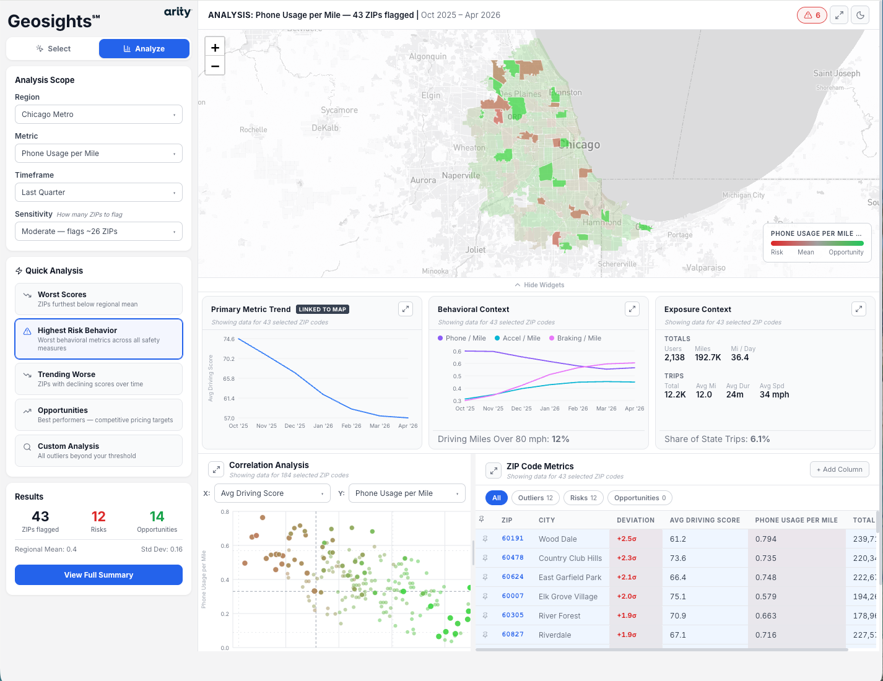Image resolution: width=883 pixels, height=681 pixels.
Task: Expand the Exposure Context widget
Action: (859, 308)
